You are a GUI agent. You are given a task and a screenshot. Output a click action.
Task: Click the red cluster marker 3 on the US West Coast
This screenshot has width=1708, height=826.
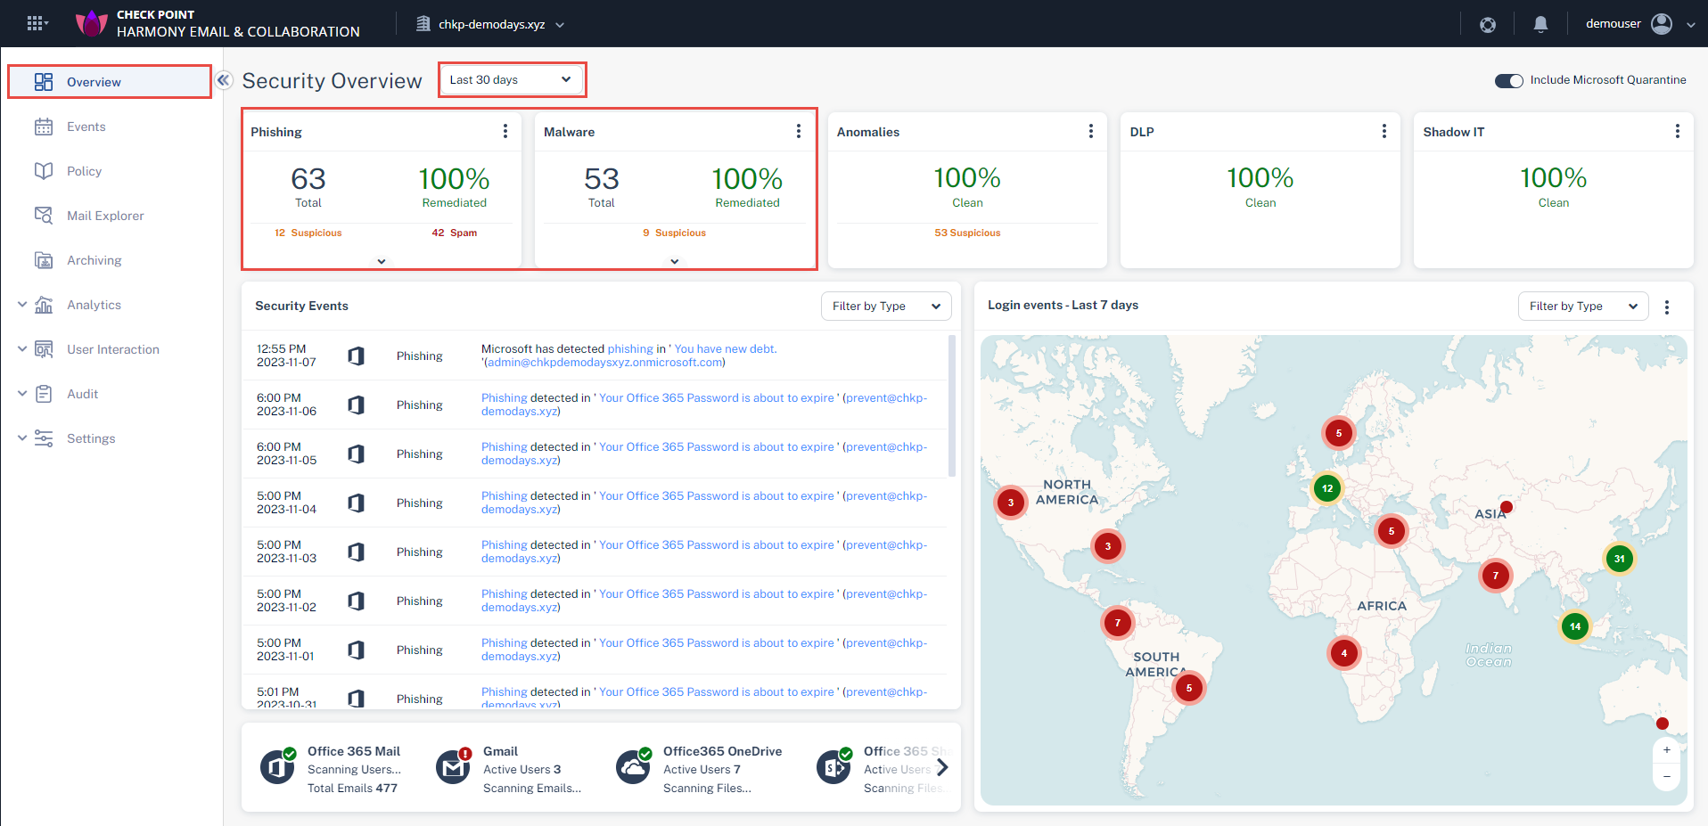(1011, 503)
